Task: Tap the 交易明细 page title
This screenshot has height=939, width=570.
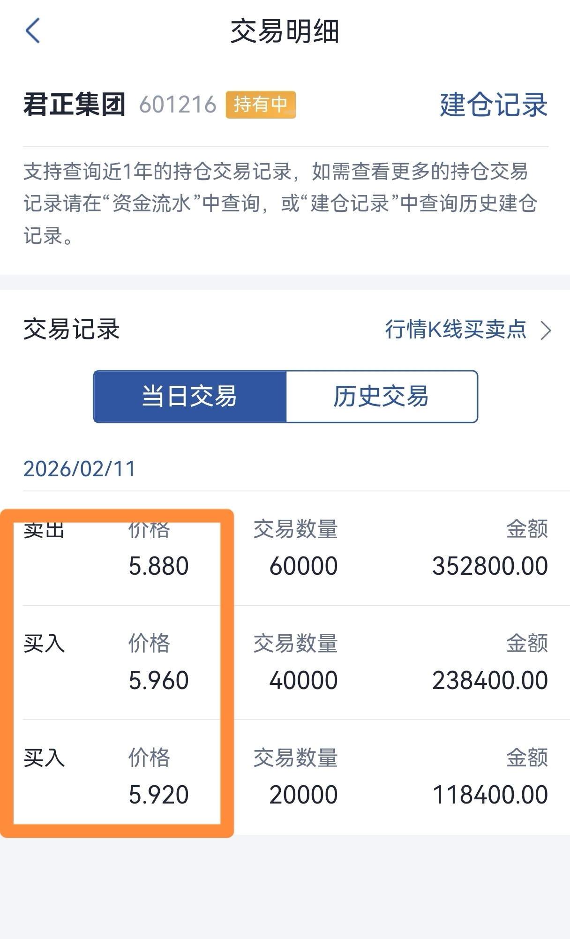Action: tap(285, 31)
